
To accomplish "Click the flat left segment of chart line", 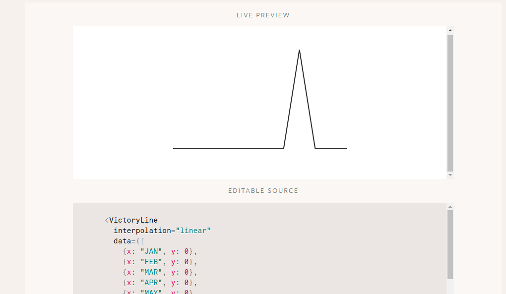I will click(x=229, y=148).
